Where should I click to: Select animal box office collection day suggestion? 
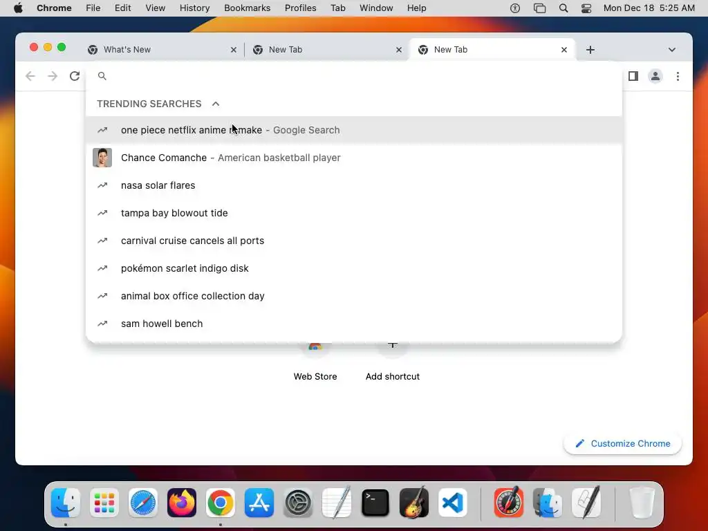353,296
